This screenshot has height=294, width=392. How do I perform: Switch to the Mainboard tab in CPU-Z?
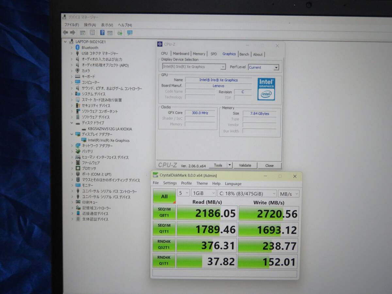(181, 54)
